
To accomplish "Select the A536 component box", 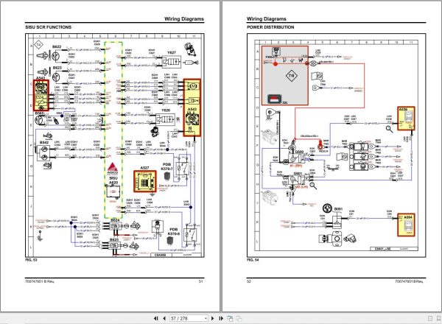I will tap(406, 119).
